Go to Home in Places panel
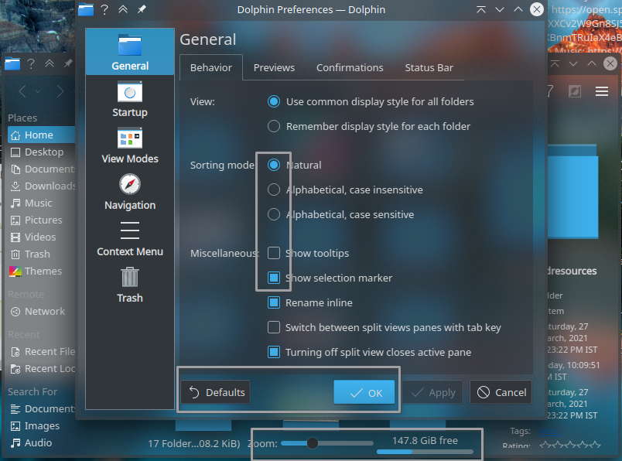The image size is (622, 461). click(41, 135)
